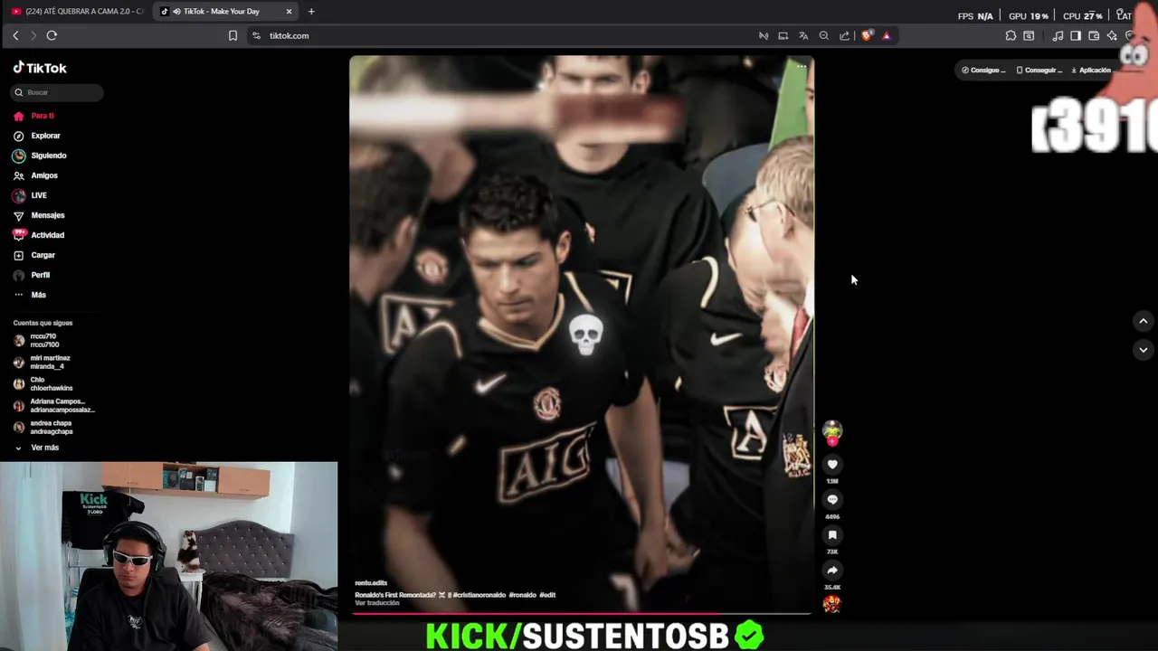Save video with bookmark icon
Screen dimensions: 1158x651
832,534
